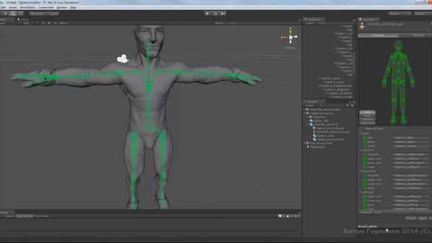Collapse the Left Leg bone section
This screenshot has width=432, height=243.
click(360, 192)
